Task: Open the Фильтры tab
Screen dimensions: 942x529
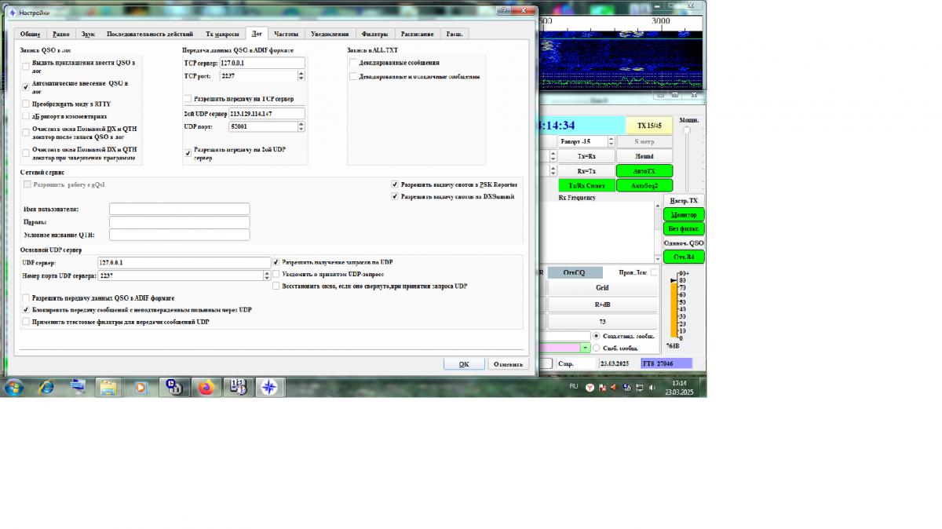Action: pyautogui.click(x=374, y=34)
